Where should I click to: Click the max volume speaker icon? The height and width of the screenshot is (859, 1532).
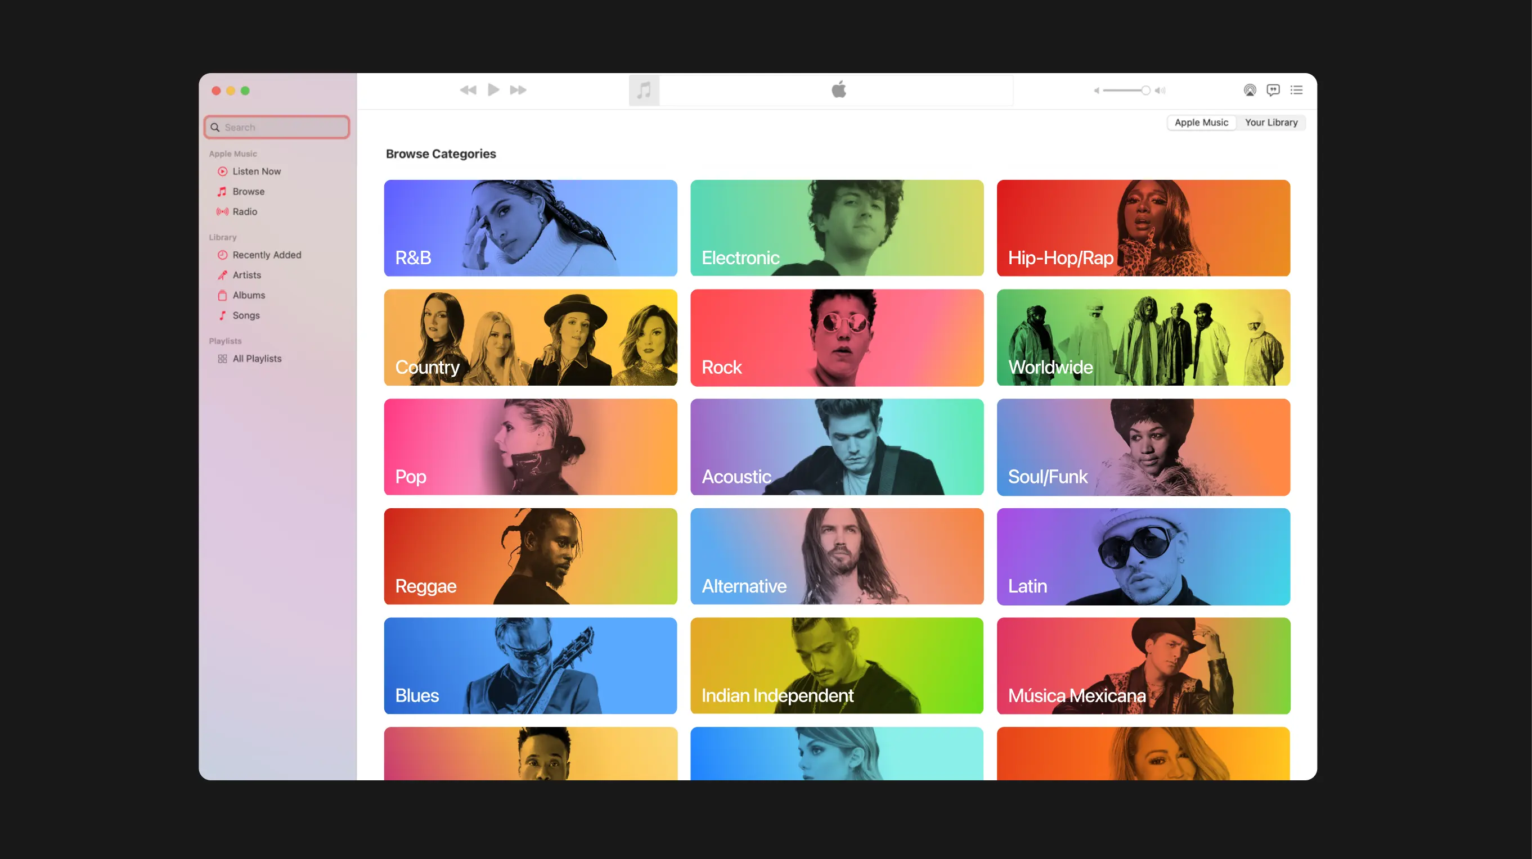(x=1160, y=91)
